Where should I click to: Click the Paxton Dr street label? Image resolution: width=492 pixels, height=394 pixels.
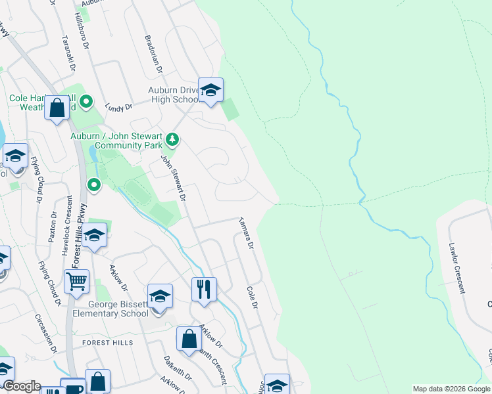53,227
